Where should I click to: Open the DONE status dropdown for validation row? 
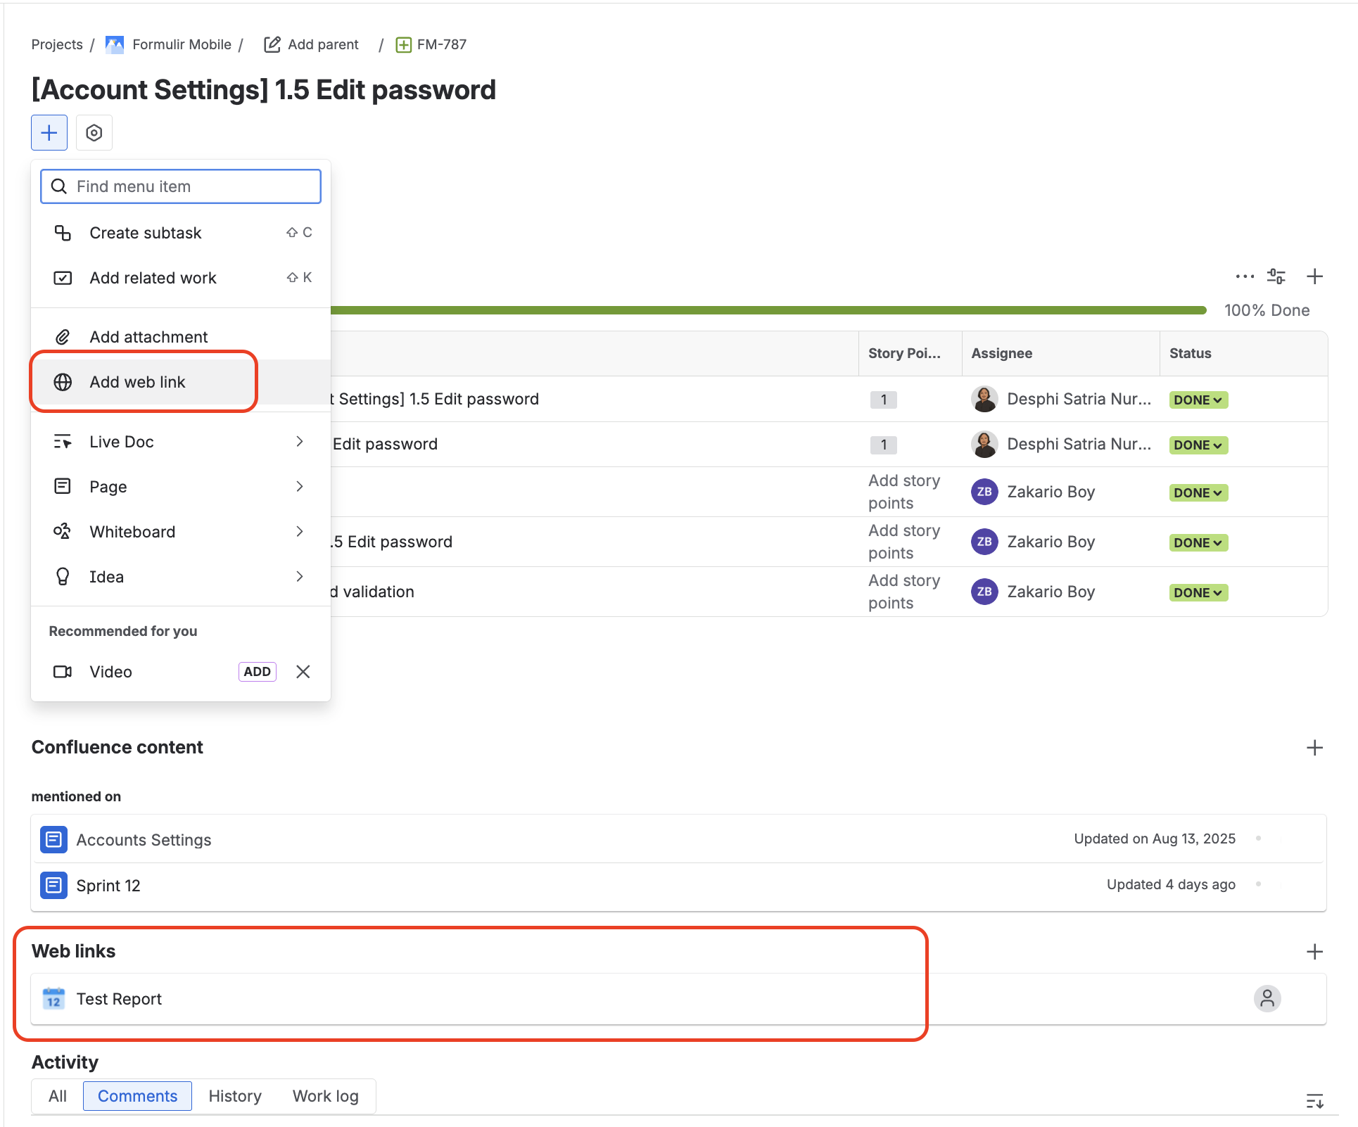point(1198,592)
